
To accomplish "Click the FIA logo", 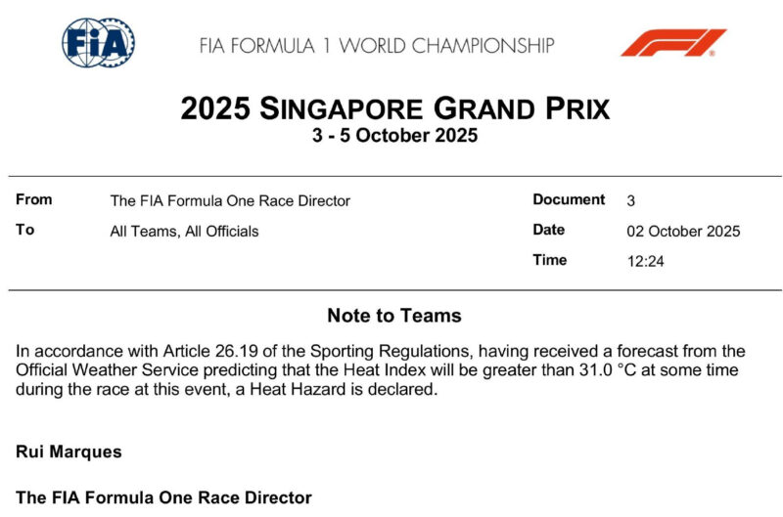I will click(99, 42).
